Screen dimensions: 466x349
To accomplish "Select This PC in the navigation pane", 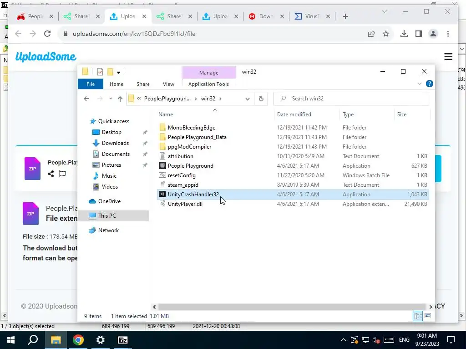I will 107,216.
